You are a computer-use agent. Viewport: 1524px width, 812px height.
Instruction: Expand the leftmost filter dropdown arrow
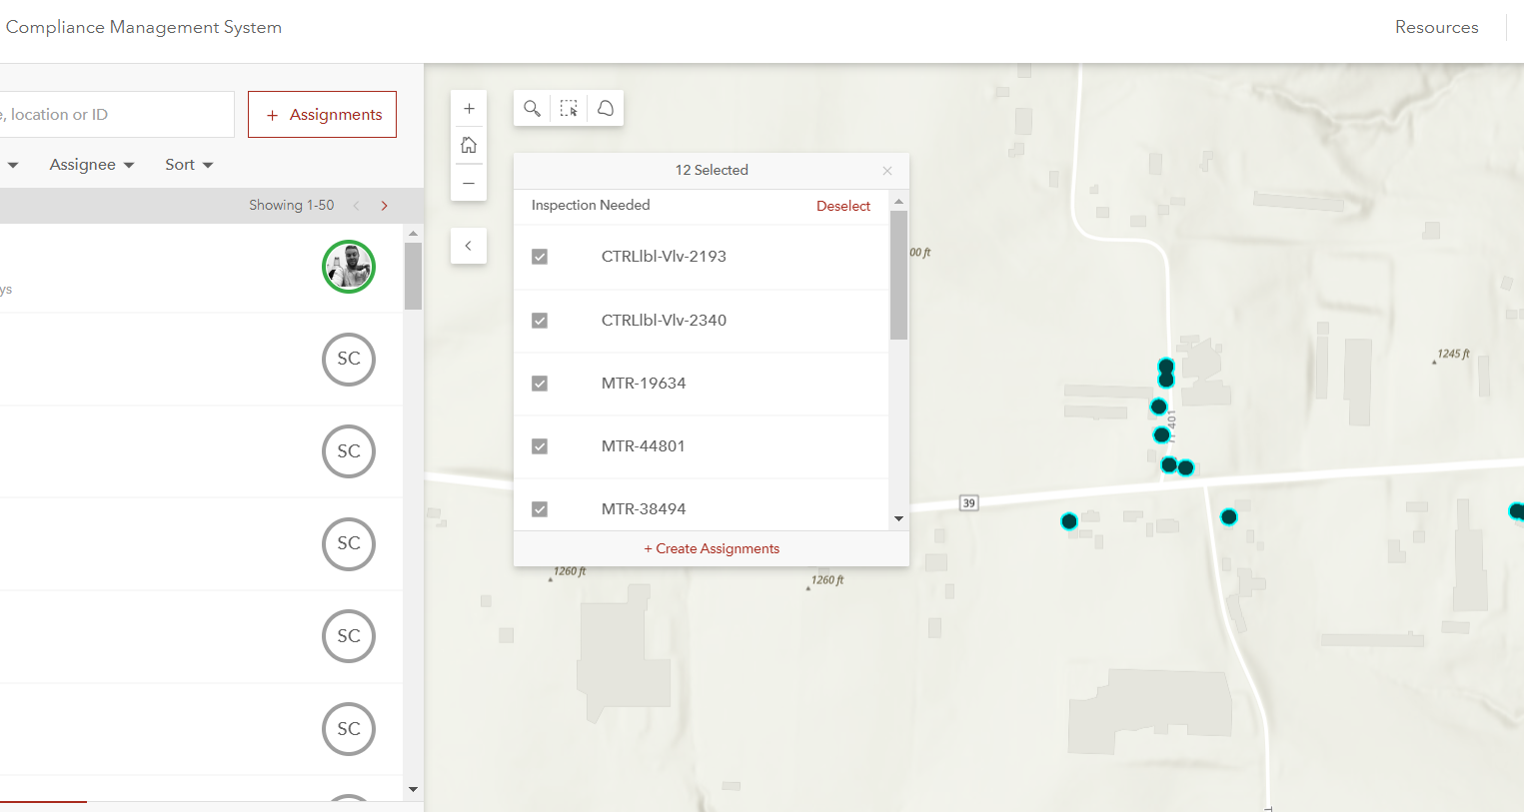(14, 165)
